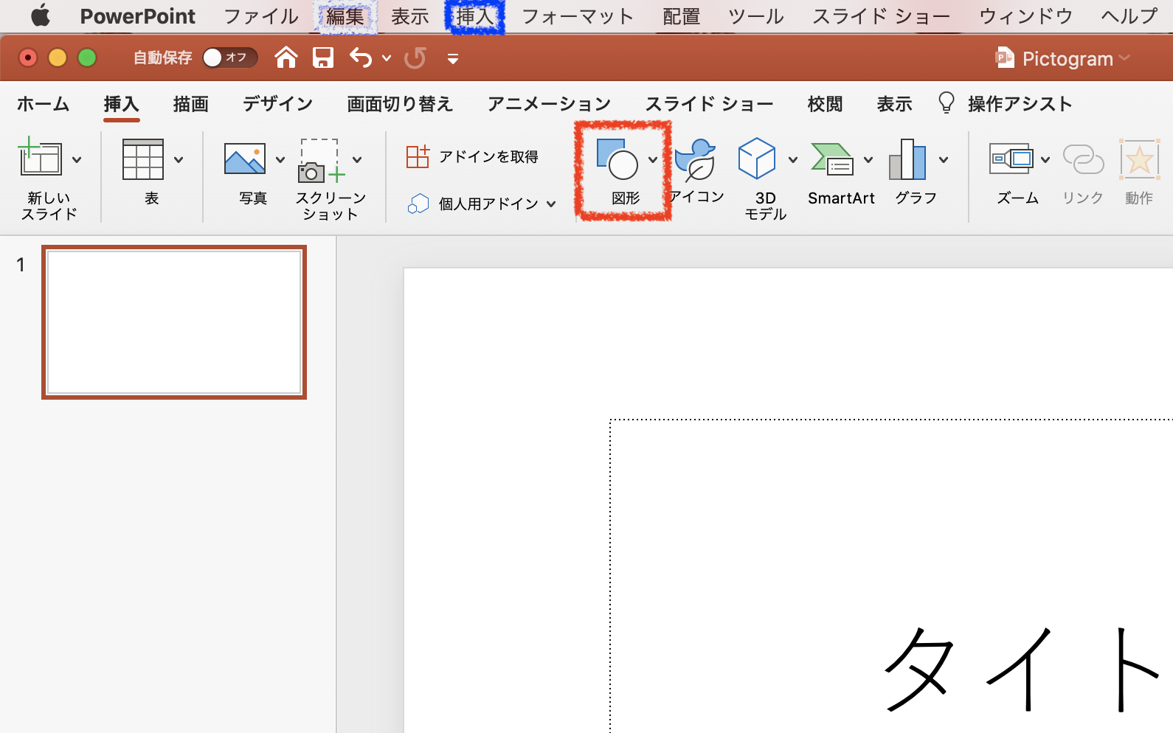Screen dimensions: 1173x733
Task: Switch to the ホーム ribbon tab
Action: click(x=43, y=104)
